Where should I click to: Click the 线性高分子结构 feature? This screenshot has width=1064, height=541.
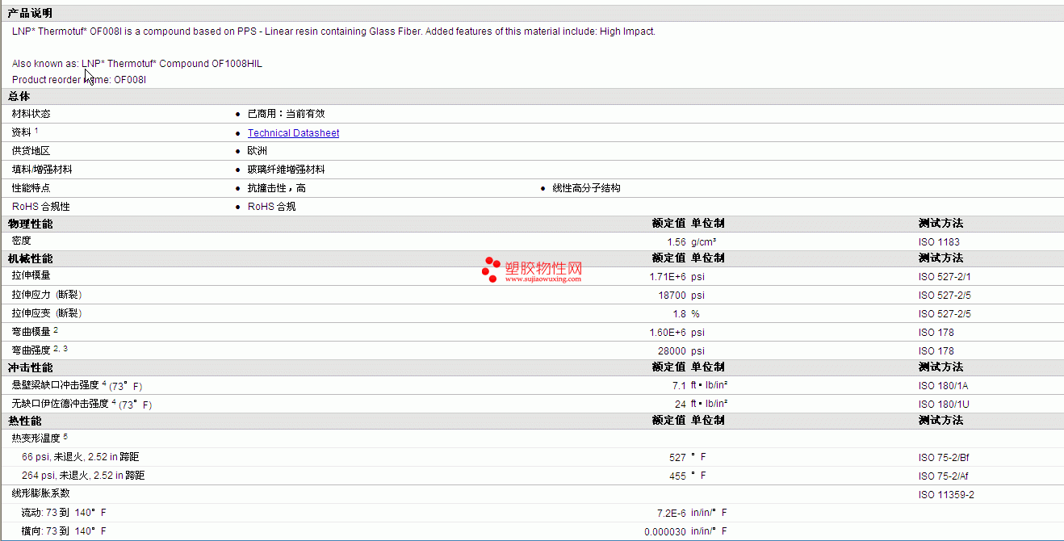pyautogui.click(x=587, y=188)
